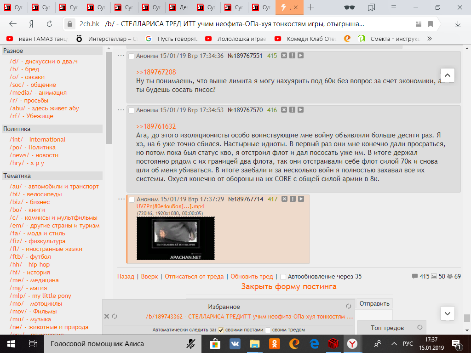471x353 pixels.
Task: Reload the page with the refresh icon
Action: click(x=50, y=24)
